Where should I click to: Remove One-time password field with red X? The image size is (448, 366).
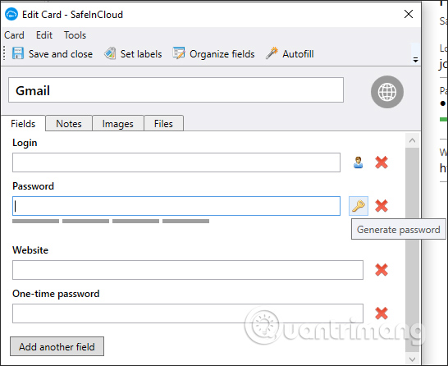click(382, 313)
